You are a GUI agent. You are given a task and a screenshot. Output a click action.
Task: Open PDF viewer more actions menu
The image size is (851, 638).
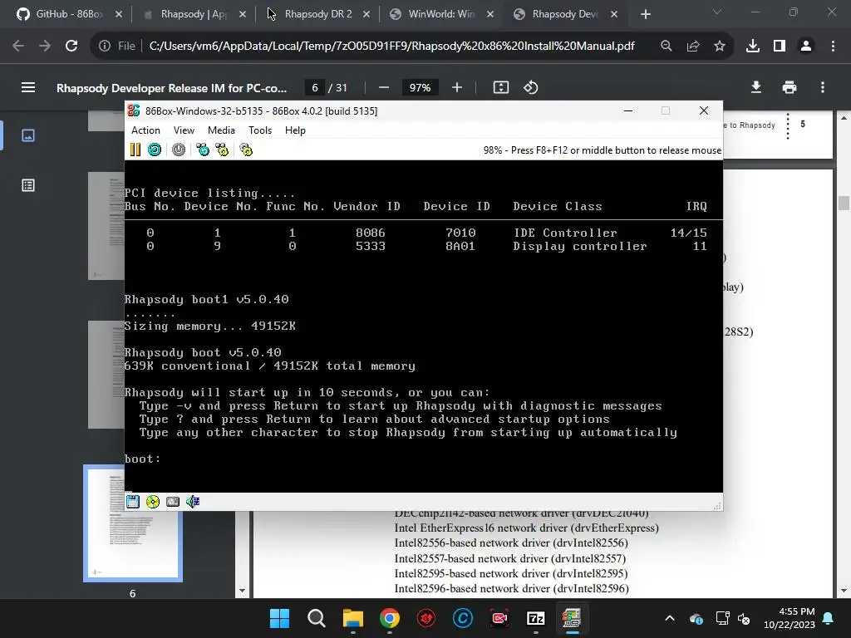coord(823,87)
